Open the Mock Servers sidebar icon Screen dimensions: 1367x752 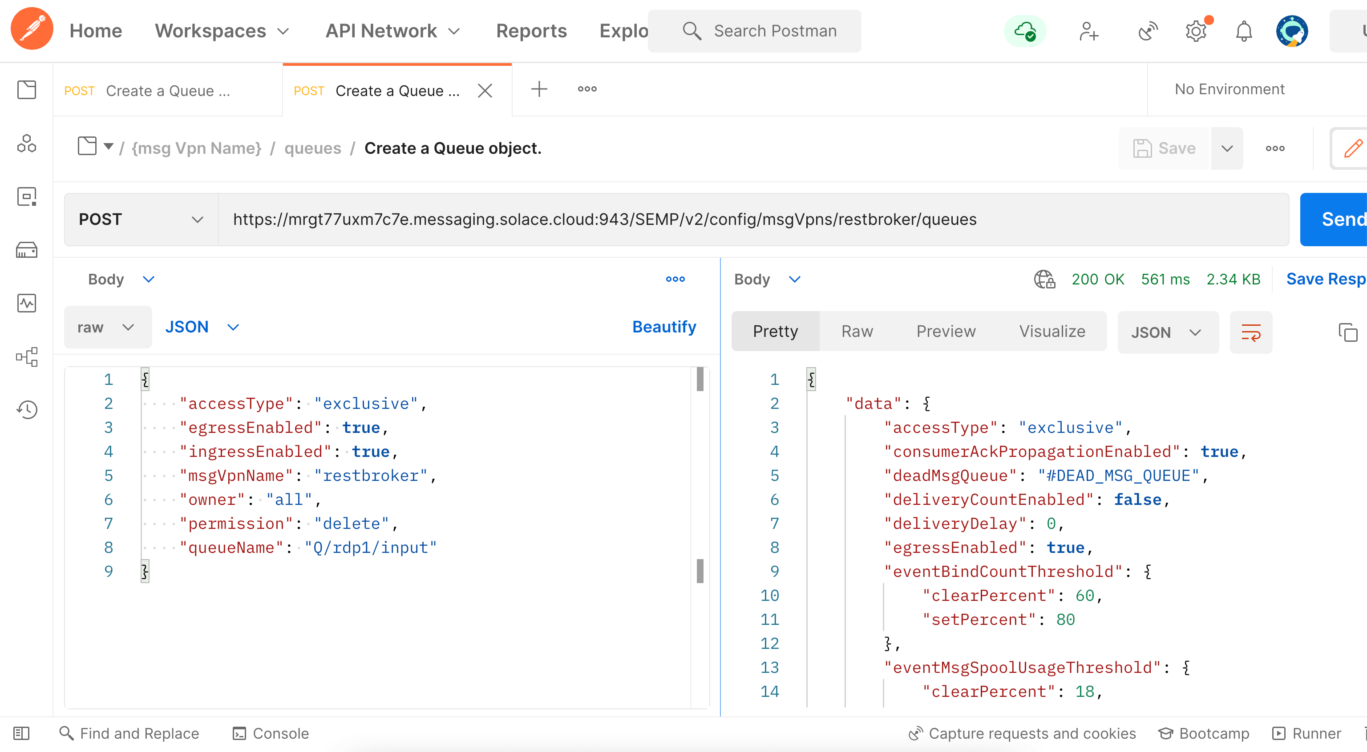point(27,250)
